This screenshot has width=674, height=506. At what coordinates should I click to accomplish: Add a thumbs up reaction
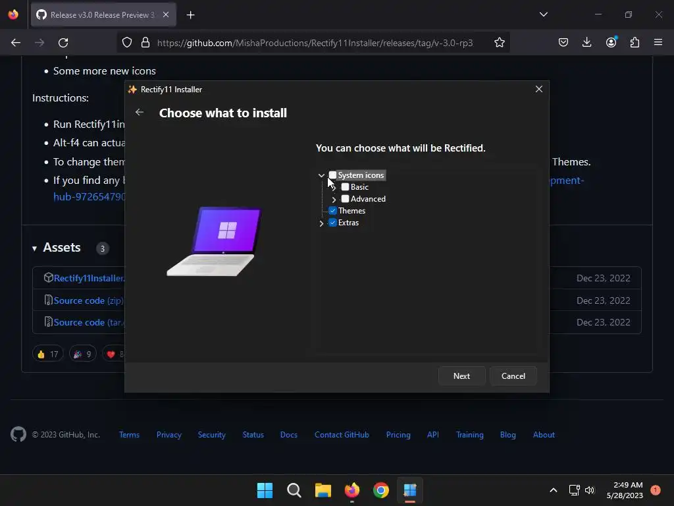click(47, 354)
